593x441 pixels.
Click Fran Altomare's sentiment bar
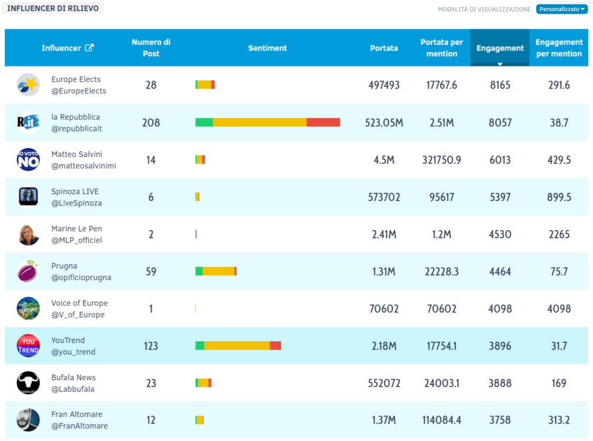[x=199, y=420]
